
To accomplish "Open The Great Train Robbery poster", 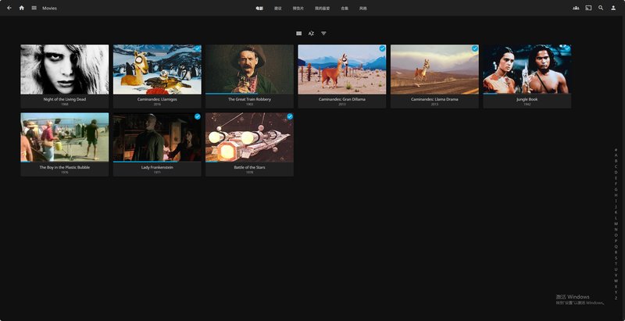I will (x=249, y=69).
